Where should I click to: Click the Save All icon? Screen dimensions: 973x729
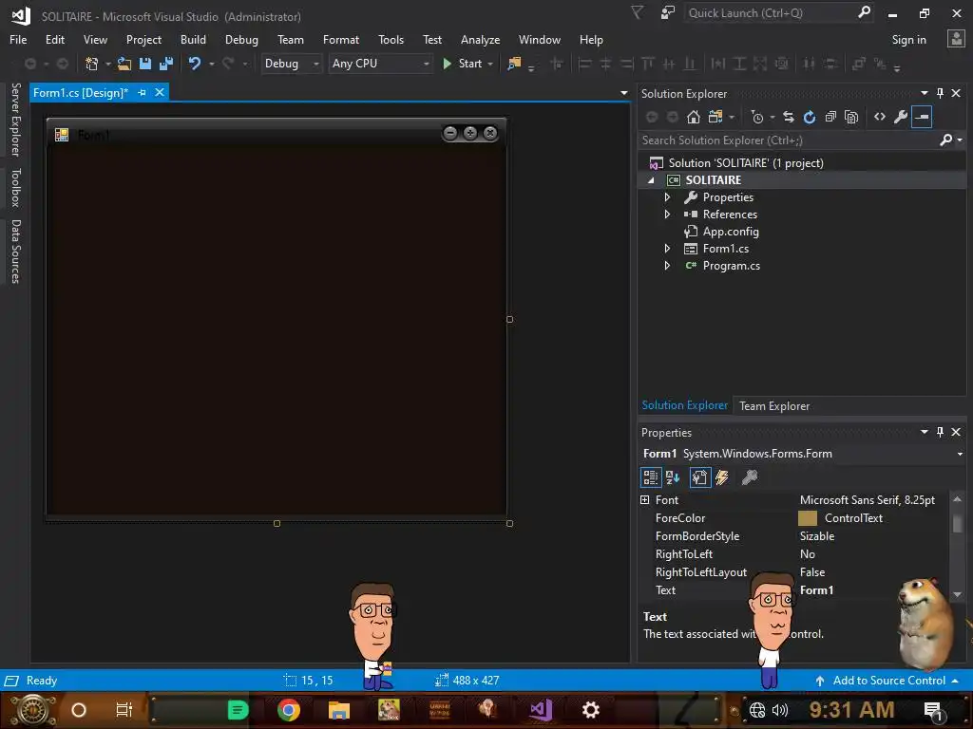[x=166, y=64]
